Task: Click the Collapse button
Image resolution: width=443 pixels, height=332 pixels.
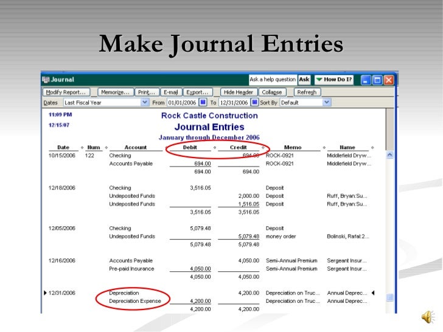Action: tap(272, 92)
